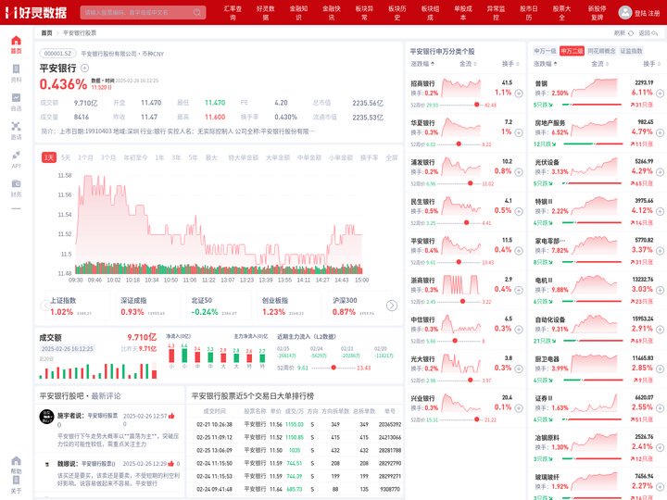Click 普钢 rise/fall ratio bar
667x500 pixels.
click(592, 104)
